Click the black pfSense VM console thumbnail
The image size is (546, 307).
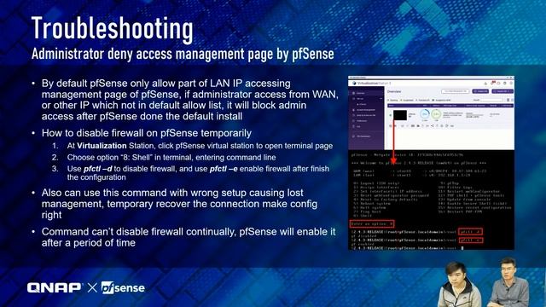pyautogui.click(x=400, y=115)
